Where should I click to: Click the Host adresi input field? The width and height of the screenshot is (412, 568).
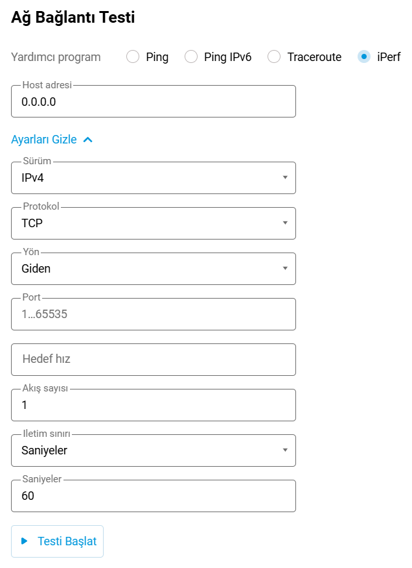pyautogui.click(x=153, y=102)
